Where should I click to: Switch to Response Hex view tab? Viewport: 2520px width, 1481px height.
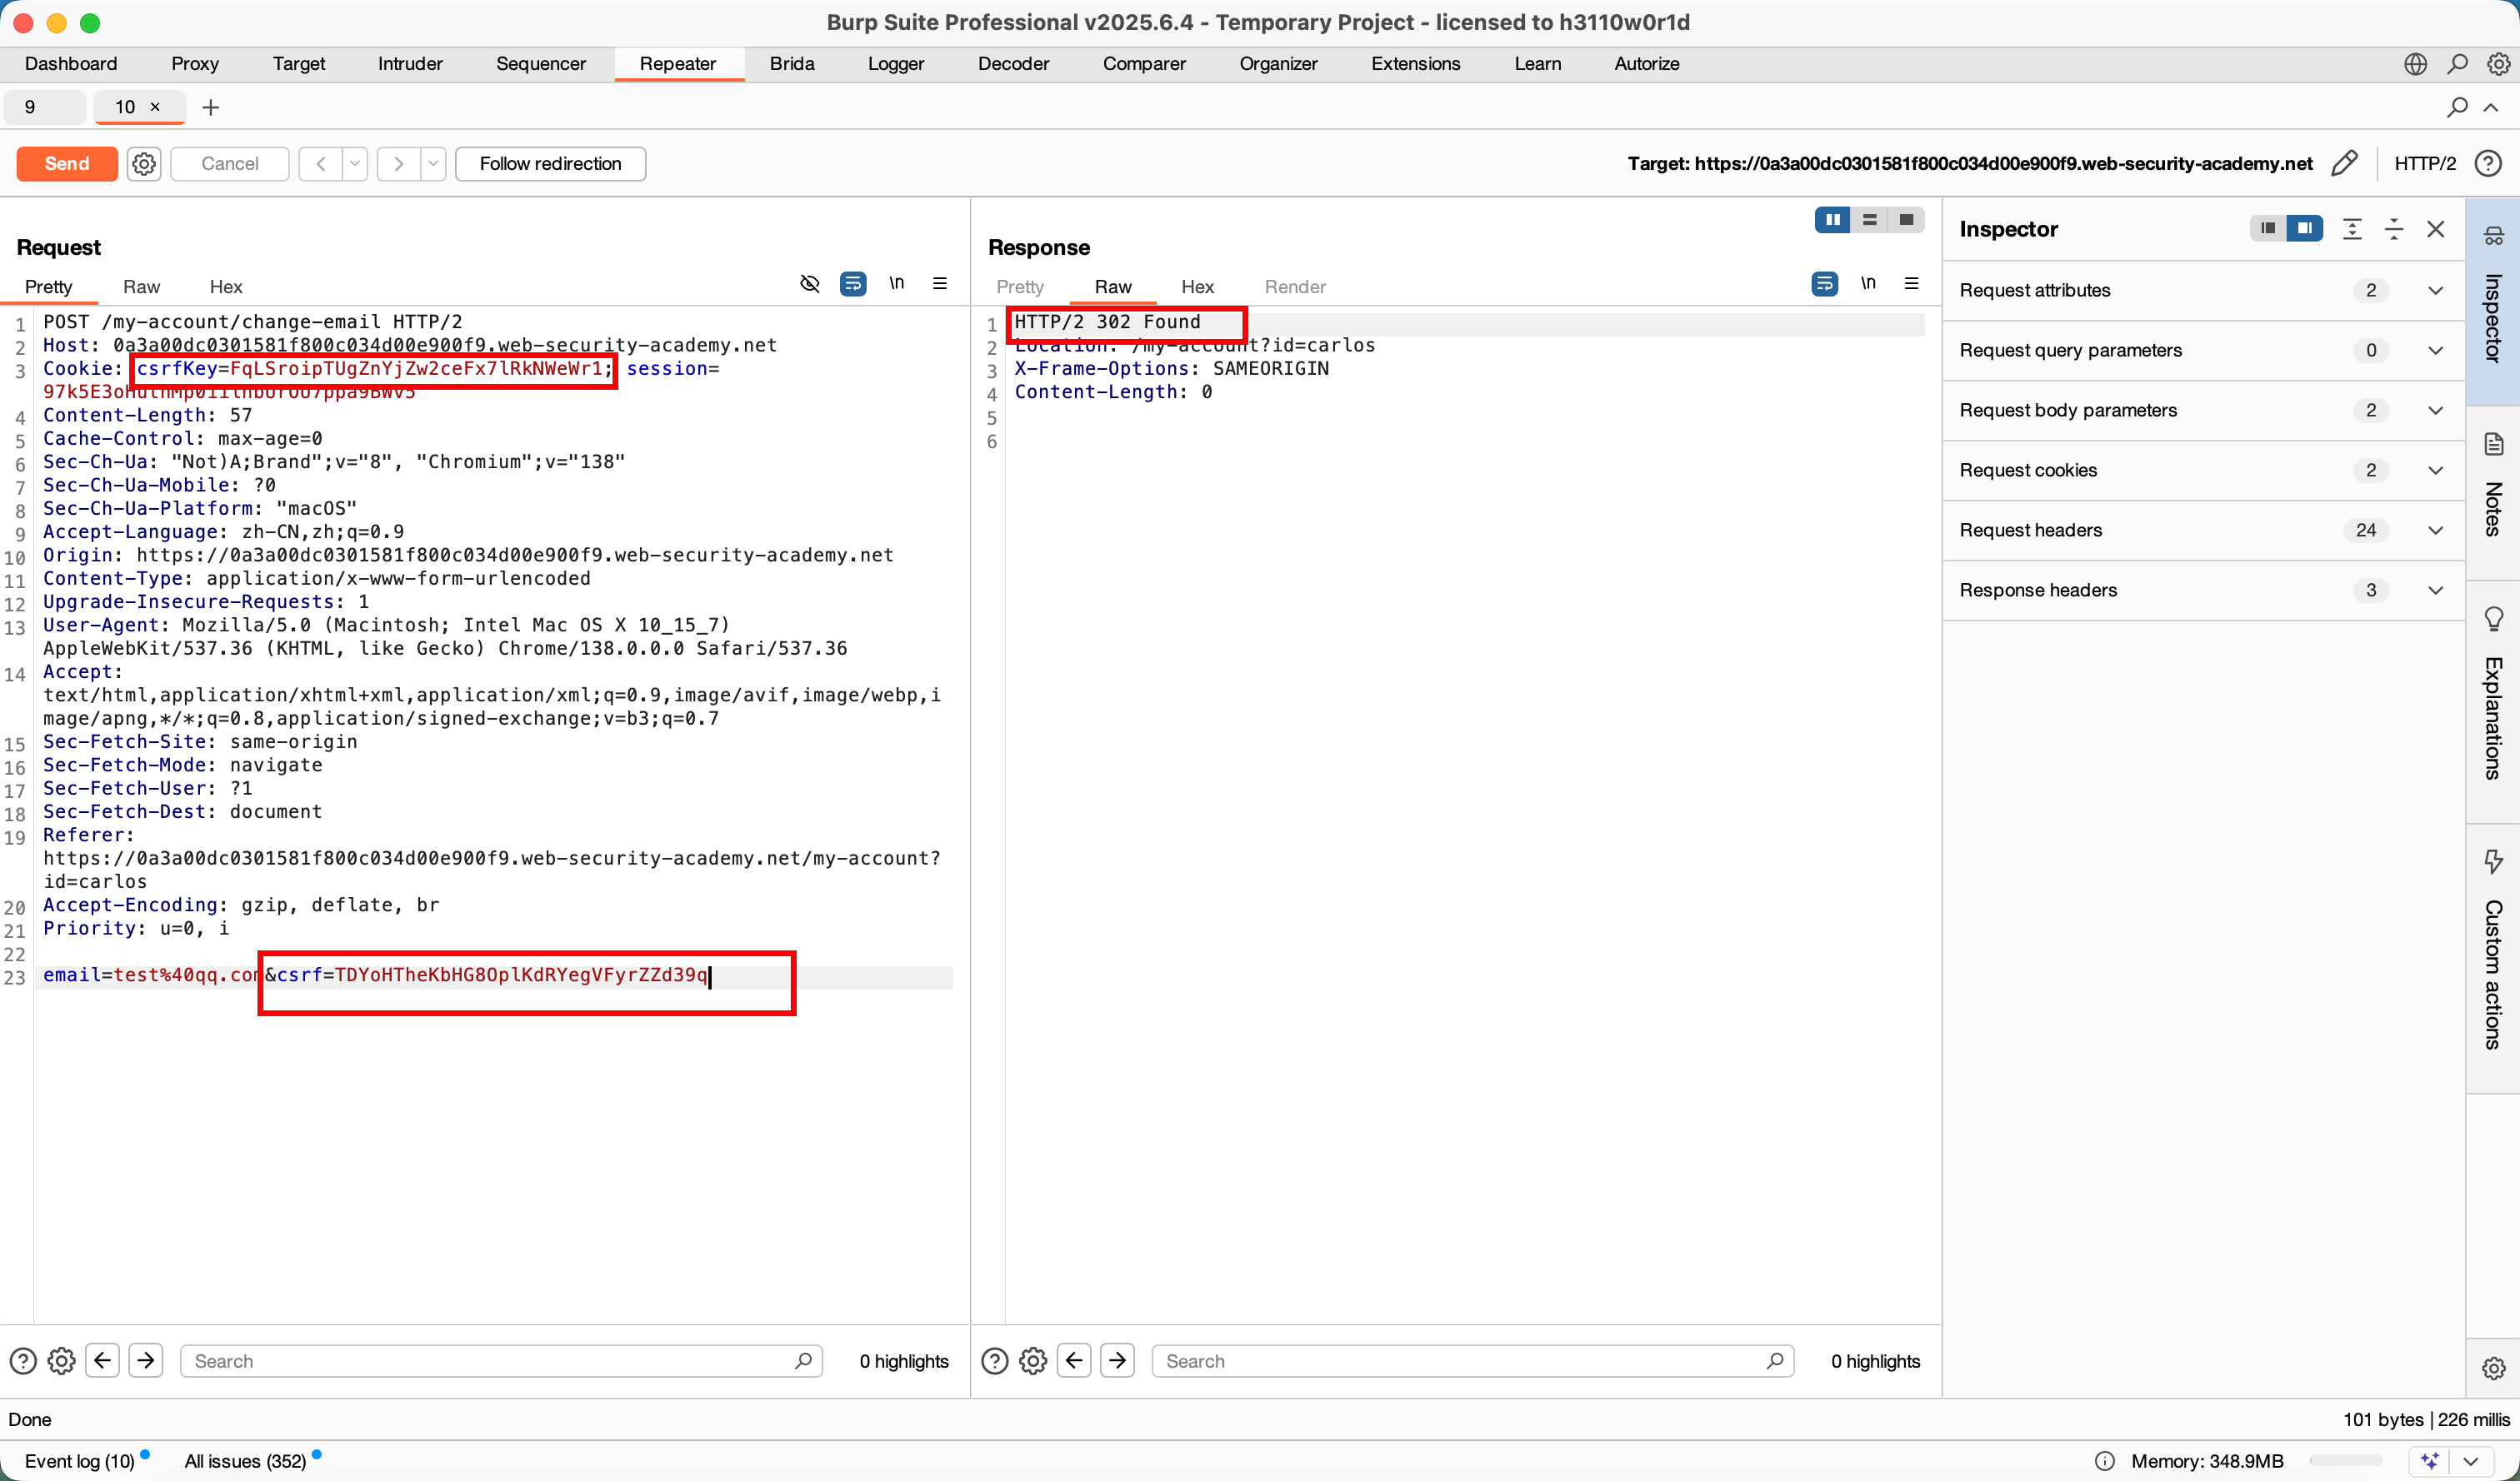1197,287
